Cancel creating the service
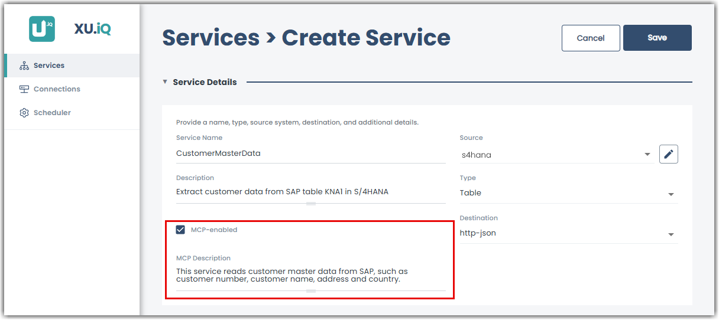The width and height of the screenshot is (719, 320). (591, 38)
